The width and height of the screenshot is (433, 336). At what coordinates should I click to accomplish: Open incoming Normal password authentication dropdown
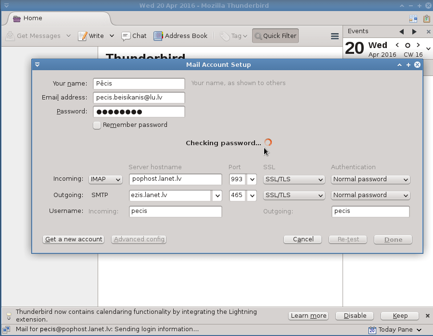click(x=370, y=179)
